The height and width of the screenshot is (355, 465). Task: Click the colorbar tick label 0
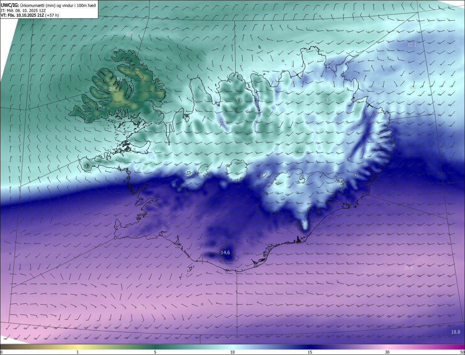1,352
